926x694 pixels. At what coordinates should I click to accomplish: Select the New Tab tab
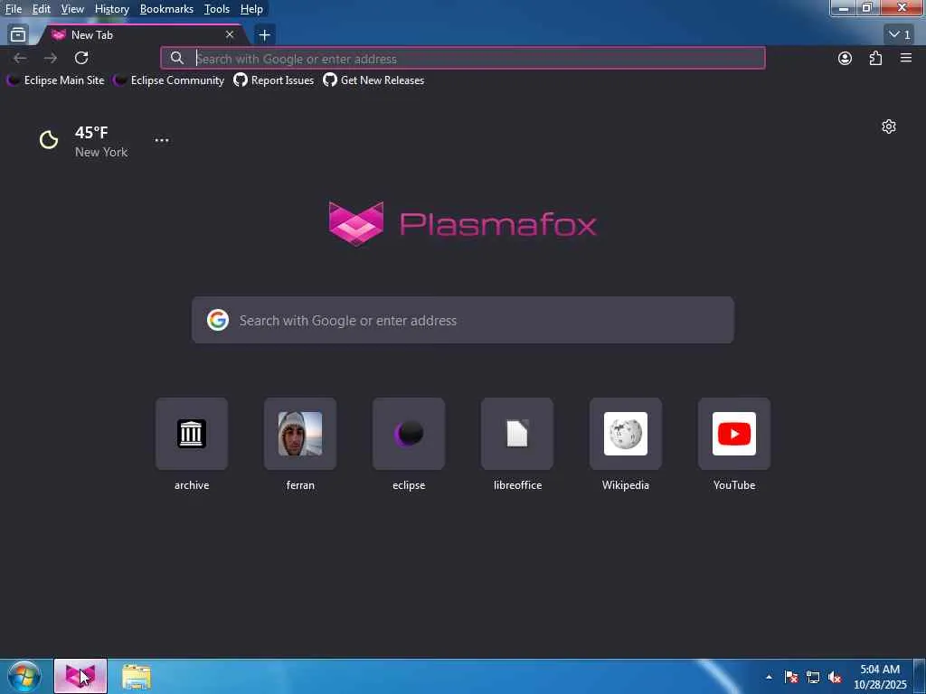point(142,35)
